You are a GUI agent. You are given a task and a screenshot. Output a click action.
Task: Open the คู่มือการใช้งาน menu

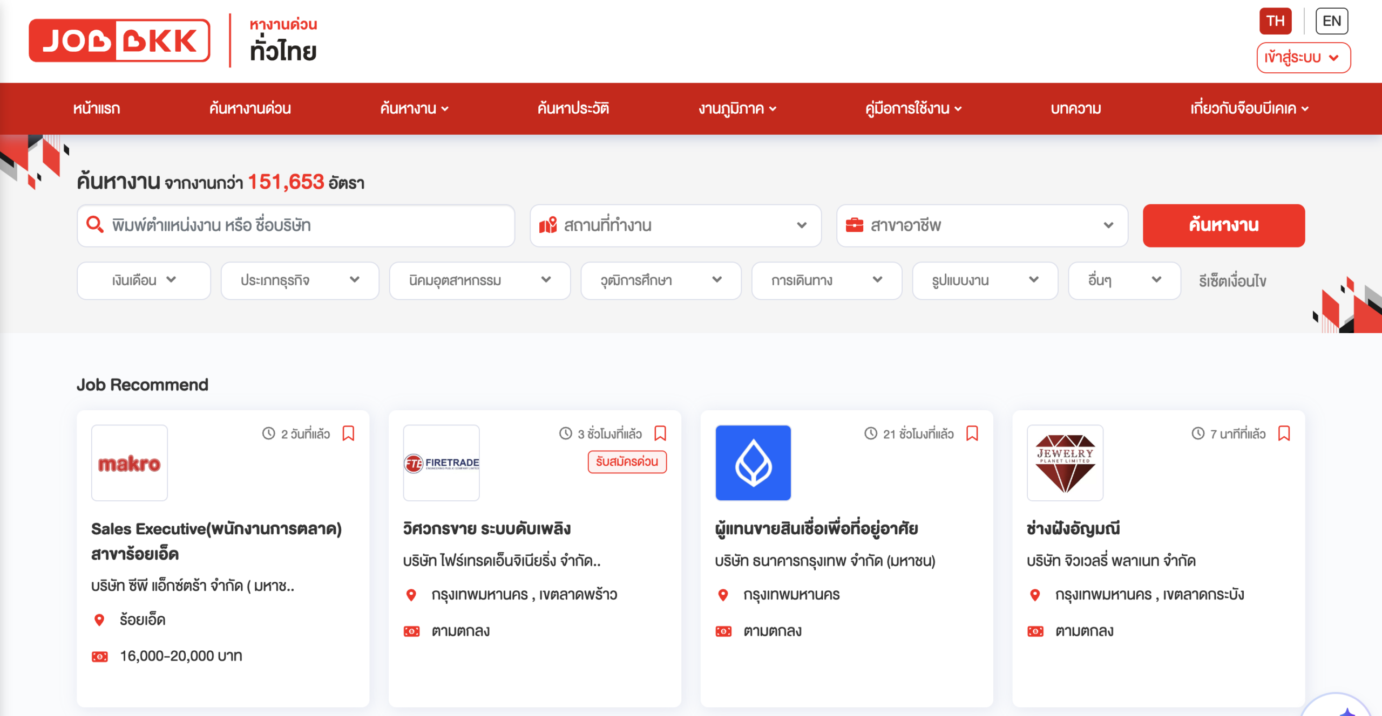pos(913,108)
